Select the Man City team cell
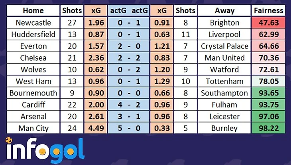The height and width of the screenshot is (165, 291). (x=33, y=129)
